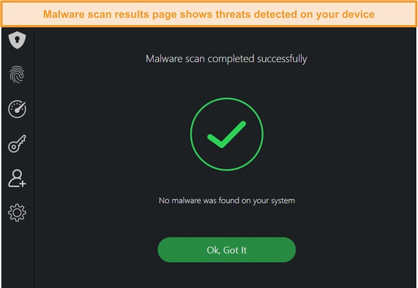The height and width of the screenshot is (288, 418).
Task: Click empty sidebar area below gear icon
Action: coord(17,256)
